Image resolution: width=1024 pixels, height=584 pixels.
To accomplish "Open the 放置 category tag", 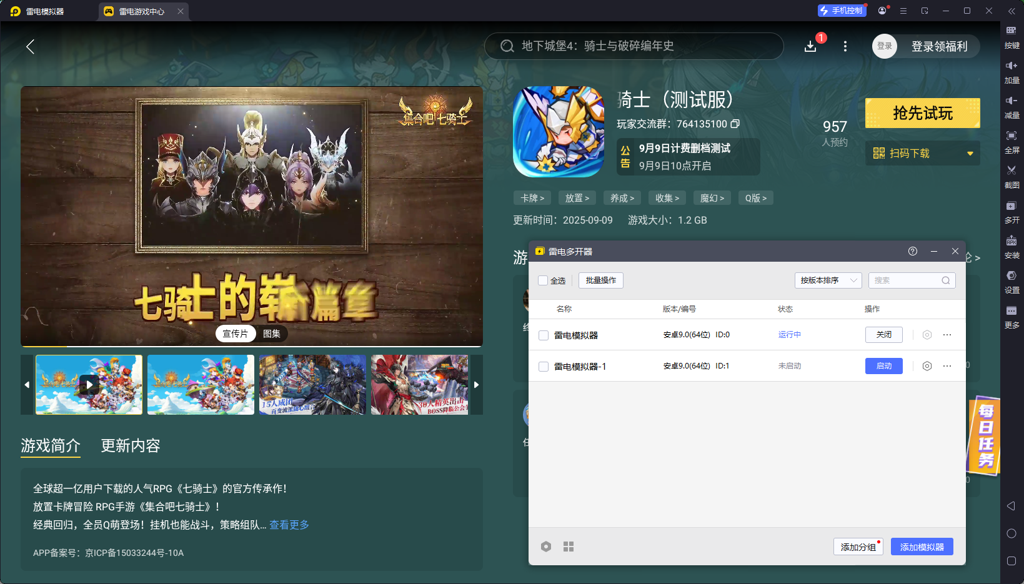I will click(577, 198).
